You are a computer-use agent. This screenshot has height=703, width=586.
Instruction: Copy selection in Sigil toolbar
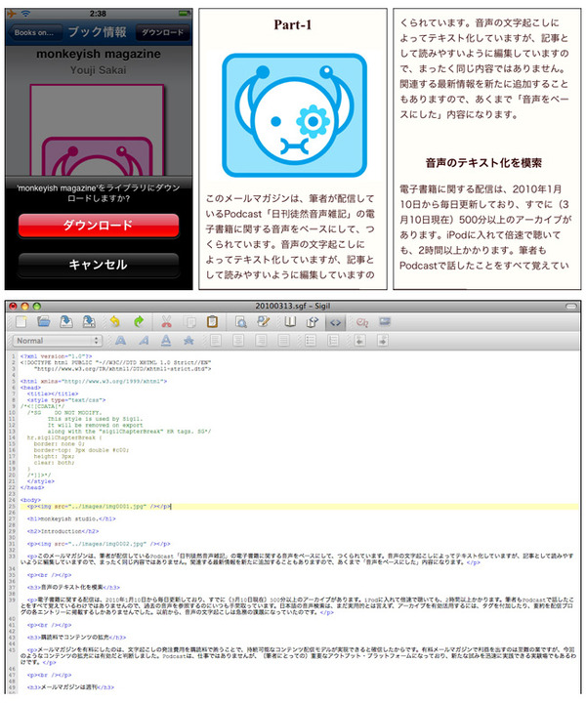(x=190, y=322)
